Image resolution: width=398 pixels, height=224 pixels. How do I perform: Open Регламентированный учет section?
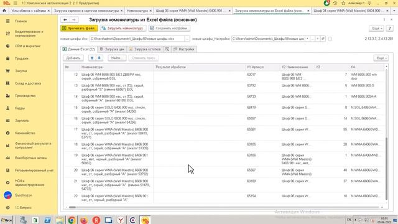[x=34, y=170]
